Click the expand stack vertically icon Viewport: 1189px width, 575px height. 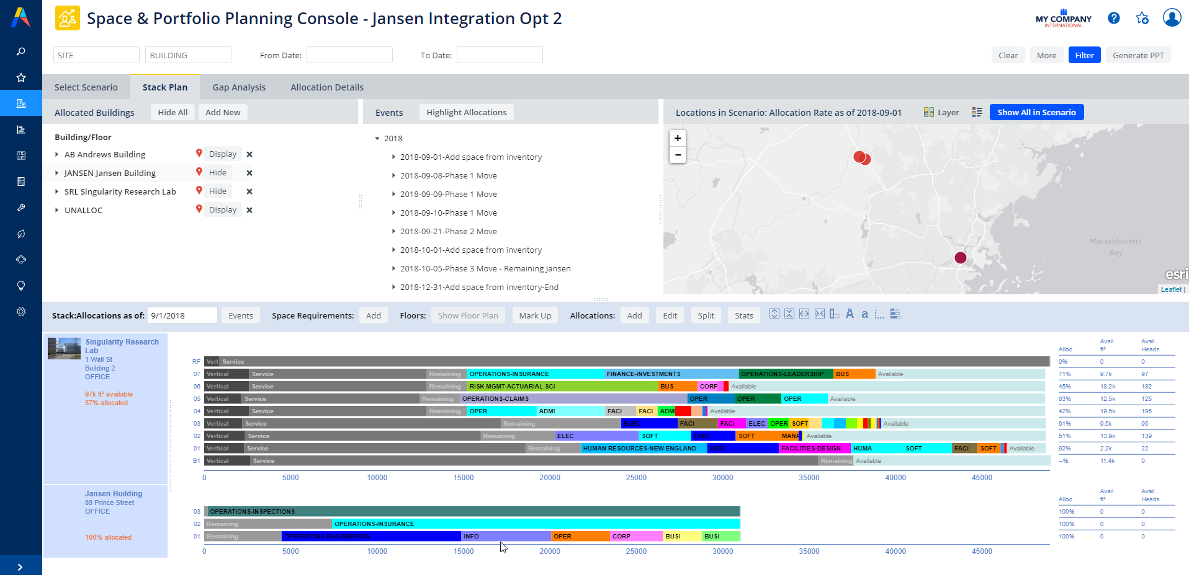pos(774,314)
